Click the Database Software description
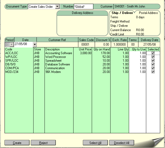The height and width of the screenshot is (148, 165). [58, 64]
